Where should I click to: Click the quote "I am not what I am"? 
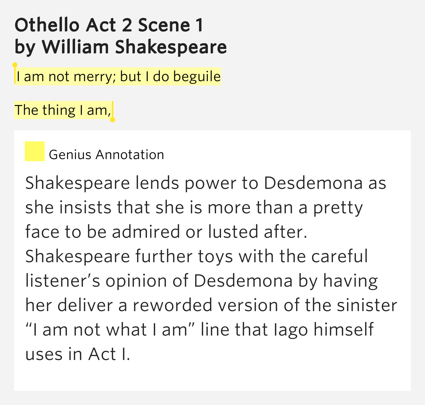tap(110, 330)
